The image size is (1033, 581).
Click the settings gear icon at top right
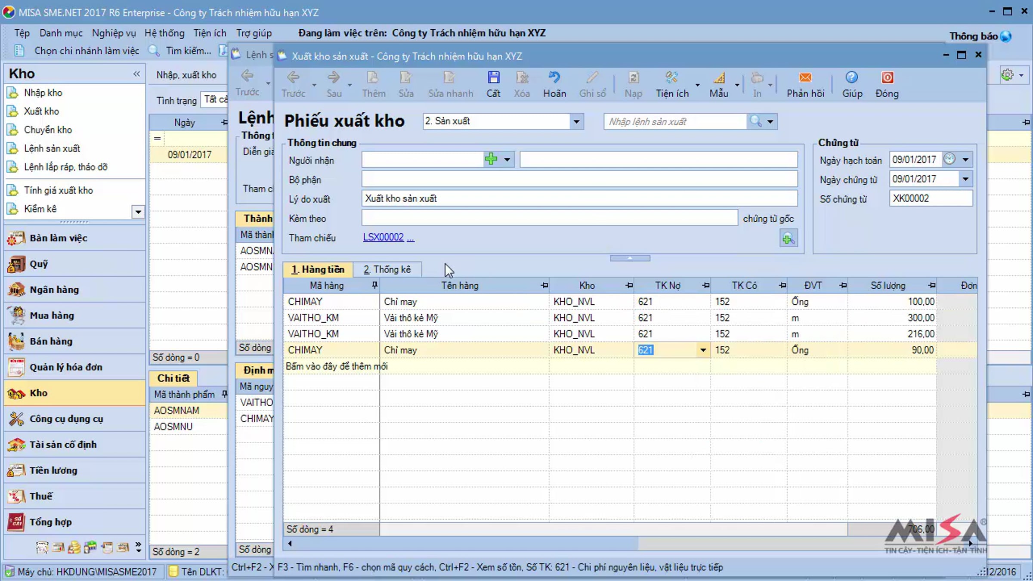point(1007,75)
